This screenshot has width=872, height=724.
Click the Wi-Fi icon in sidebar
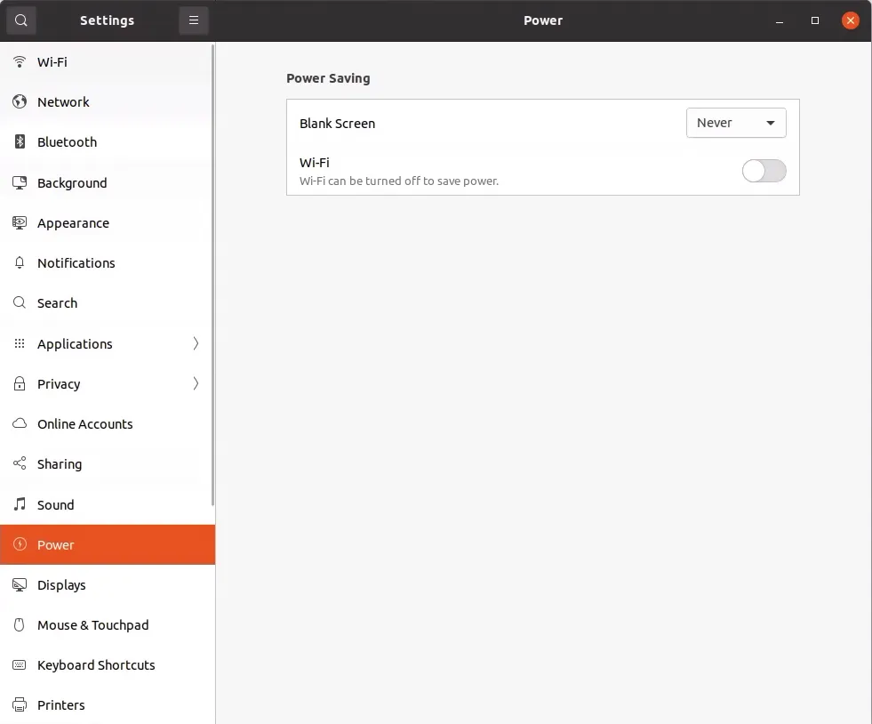tap(20, 61)
